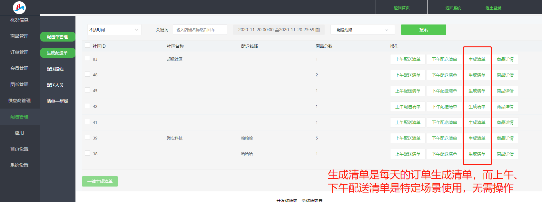Open the calendar icon in date range

[318, 30]
